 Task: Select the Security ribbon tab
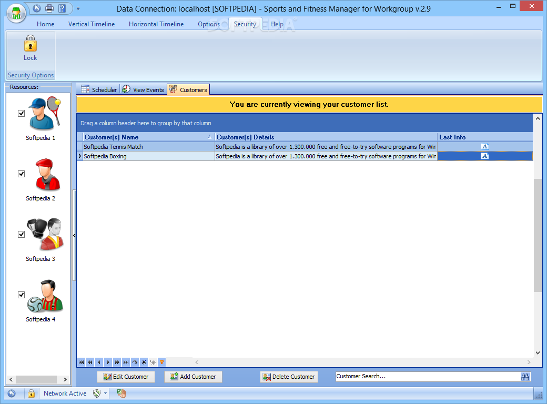tap(245, 24)
